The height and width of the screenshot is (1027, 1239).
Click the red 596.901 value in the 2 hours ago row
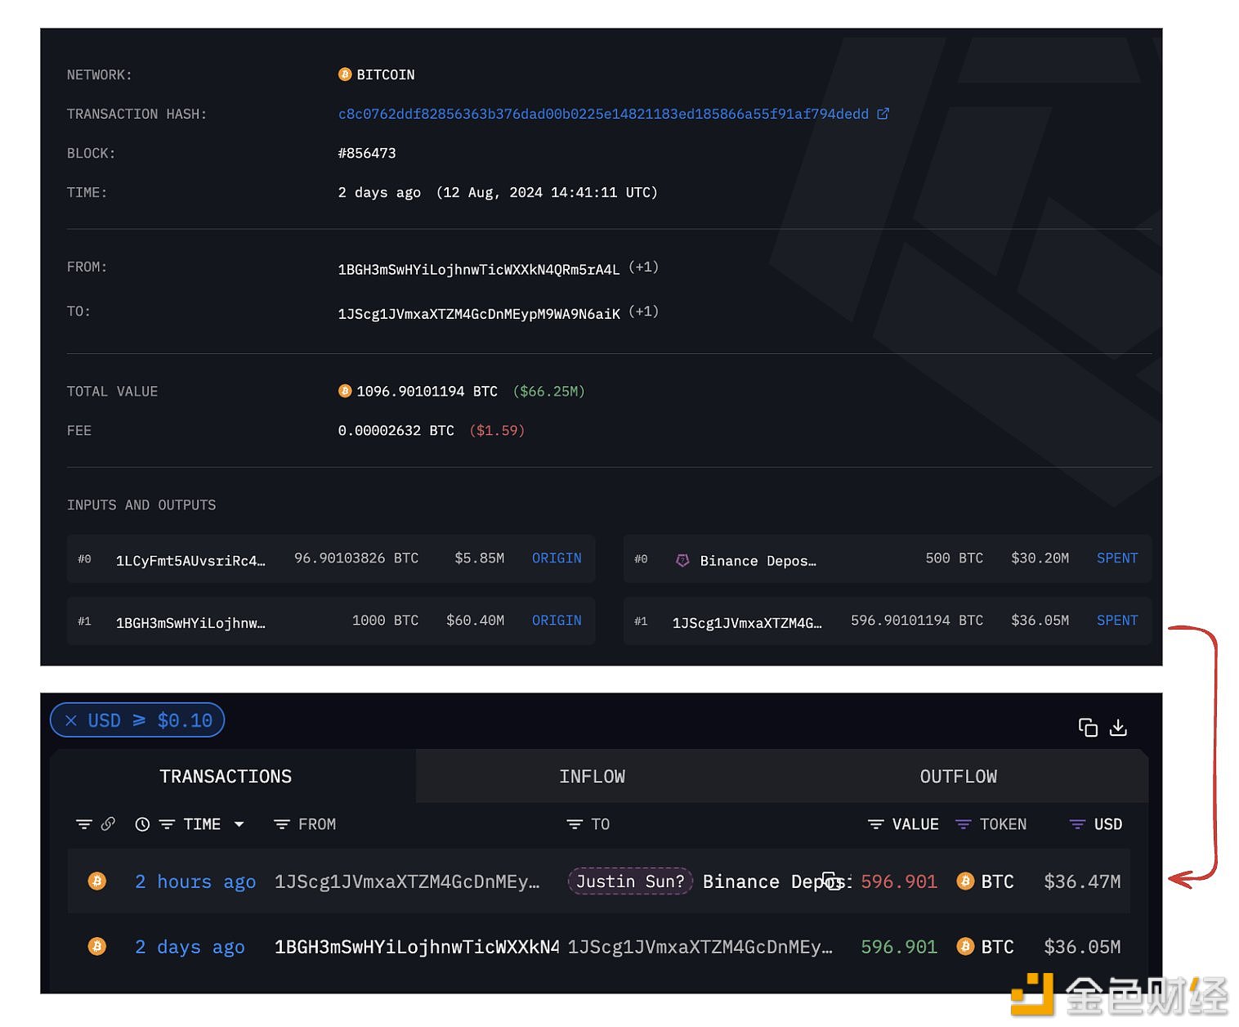point(899,881)
